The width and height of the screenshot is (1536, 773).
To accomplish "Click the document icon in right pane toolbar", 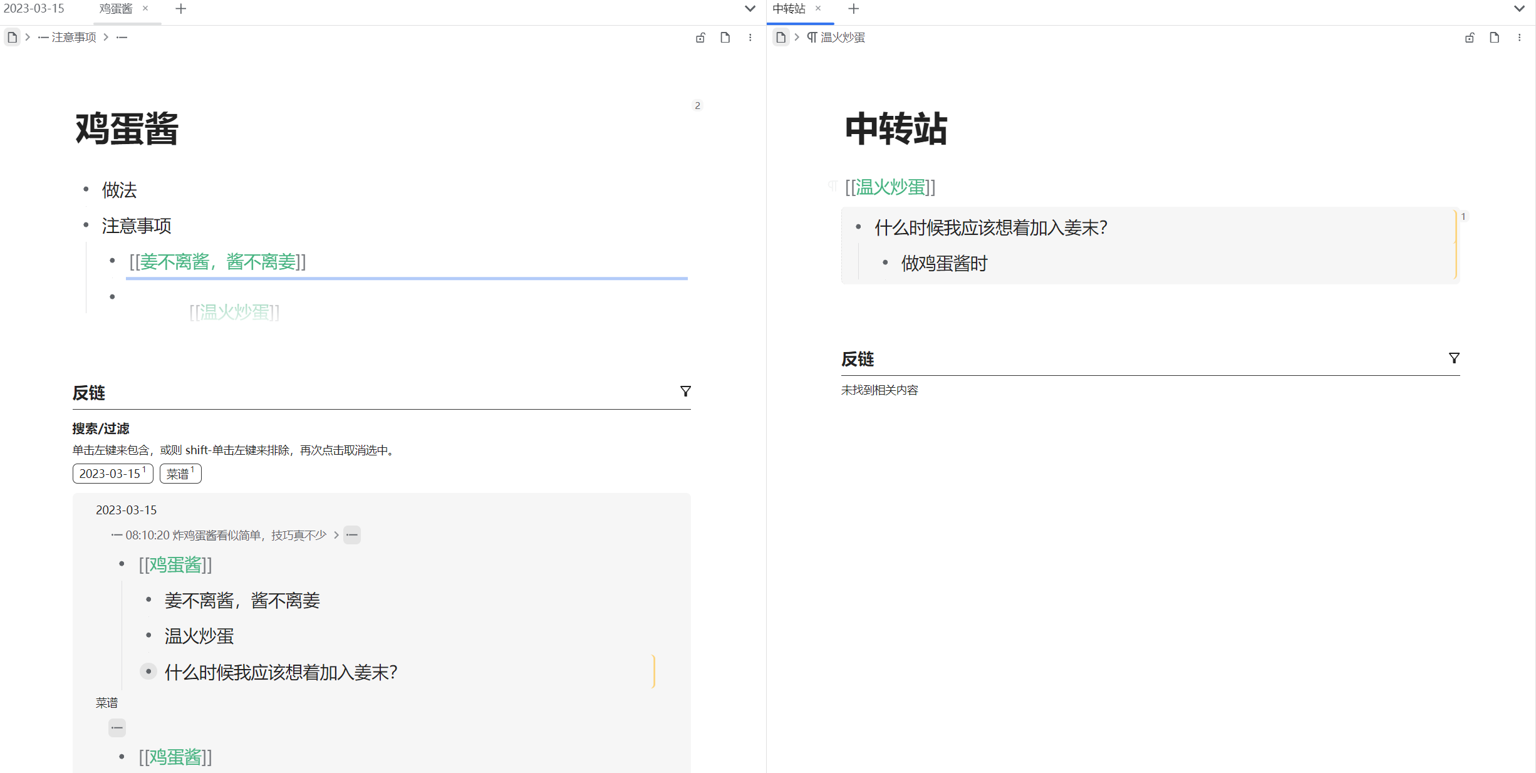I will click(1494, 38).
